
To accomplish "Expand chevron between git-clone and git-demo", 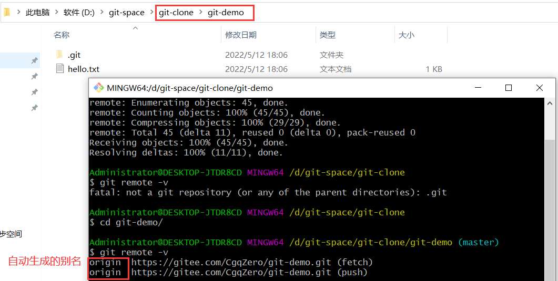I will point(201,13).
